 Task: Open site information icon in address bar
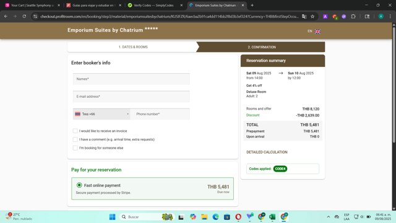click(x=35, y=17)
